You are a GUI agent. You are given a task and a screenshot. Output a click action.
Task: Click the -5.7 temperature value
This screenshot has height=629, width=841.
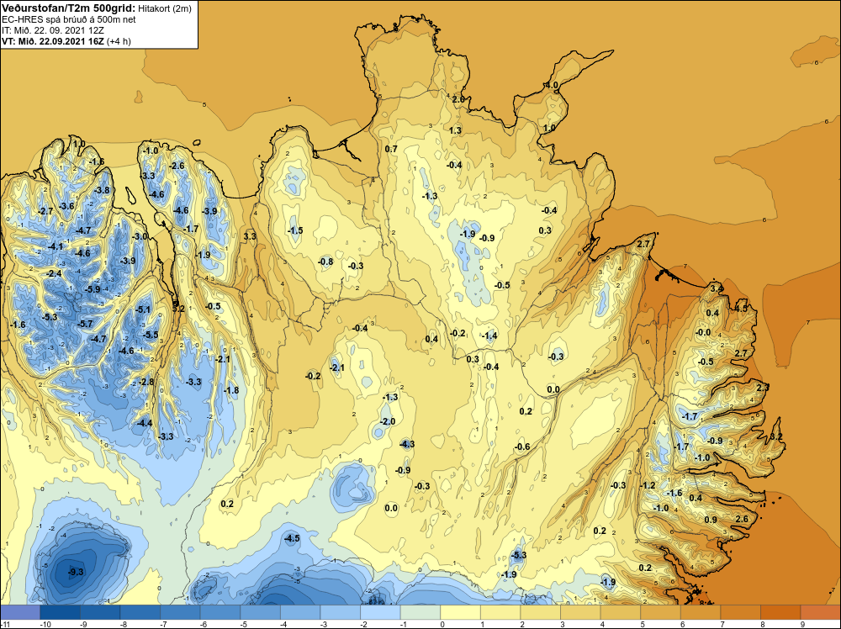click(x=85, y=324)
